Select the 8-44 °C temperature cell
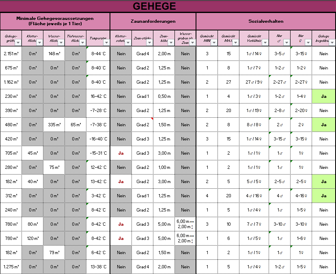Image resolution: width=336 pixels, height=274 pixels. coord(98,54)
